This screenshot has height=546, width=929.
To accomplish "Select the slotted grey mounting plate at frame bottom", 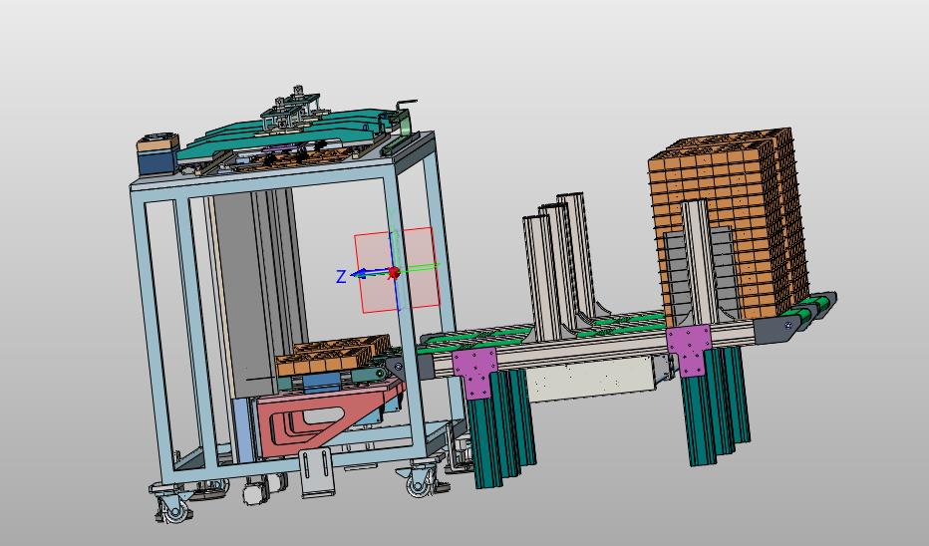I will [315, 472].
